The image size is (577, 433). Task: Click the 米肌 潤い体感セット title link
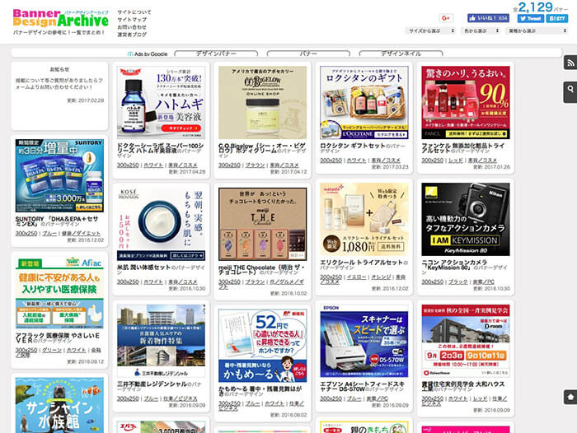pos(143,268)
